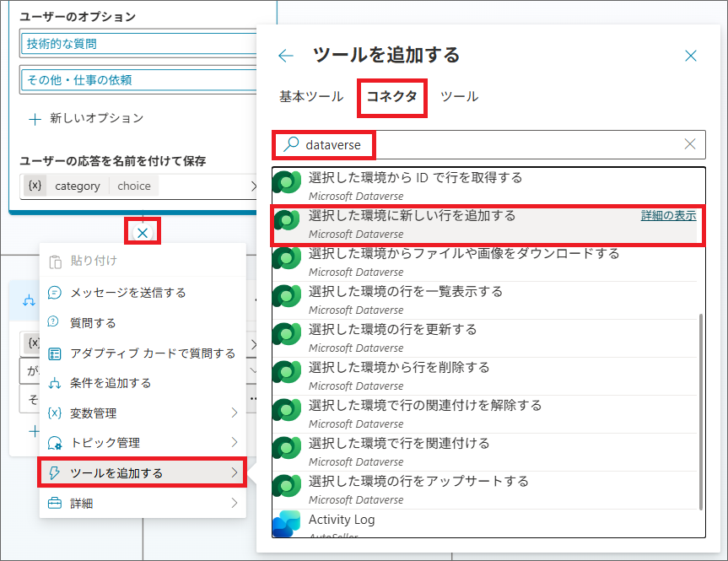Choose アダプティブ カードで質問する
The image size is (728, 561).
coord(143,353)
